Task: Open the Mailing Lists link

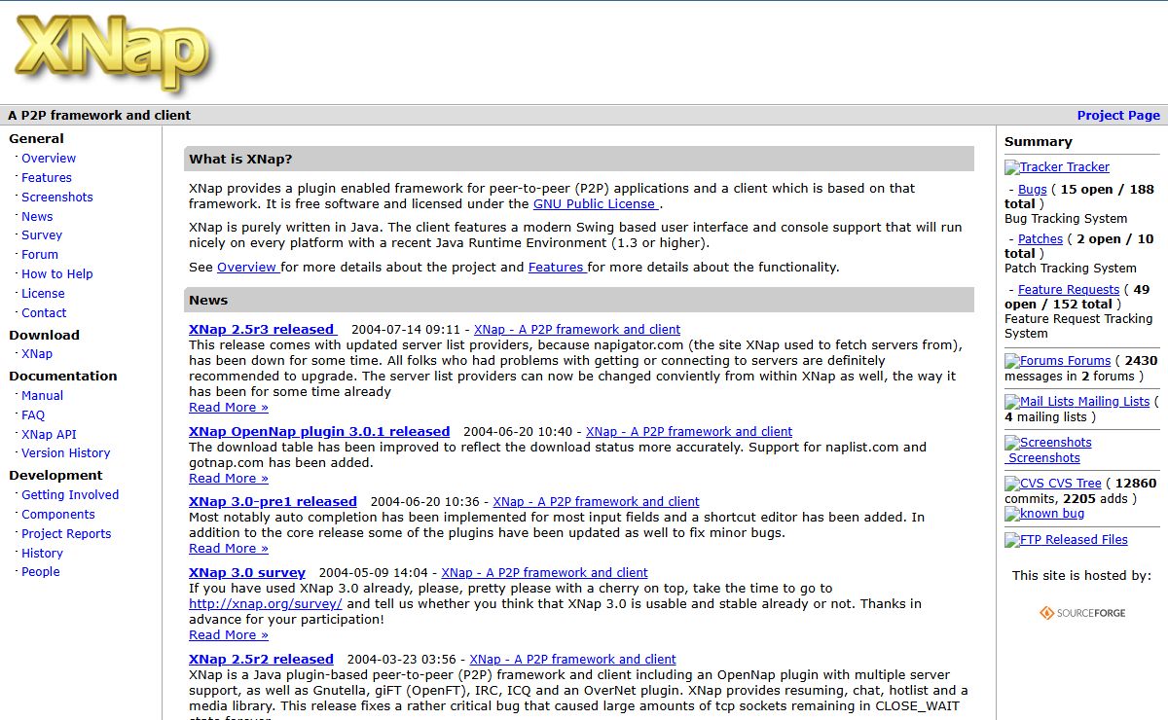Action: 1113,402
